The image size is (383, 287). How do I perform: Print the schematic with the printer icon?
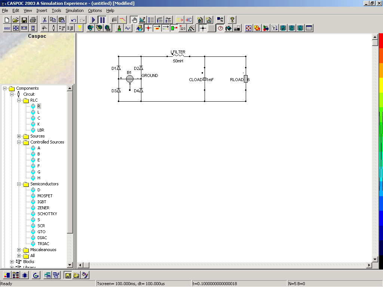[x=33, y=20]
